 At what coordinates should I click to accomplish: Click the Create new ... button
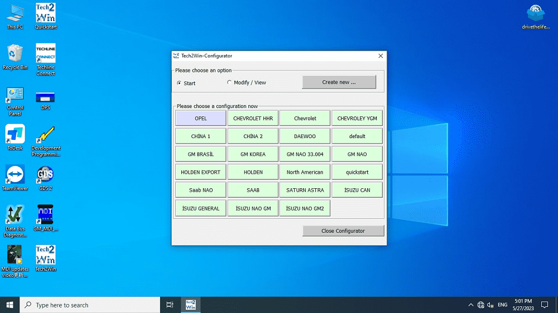[x=339, y=82]
